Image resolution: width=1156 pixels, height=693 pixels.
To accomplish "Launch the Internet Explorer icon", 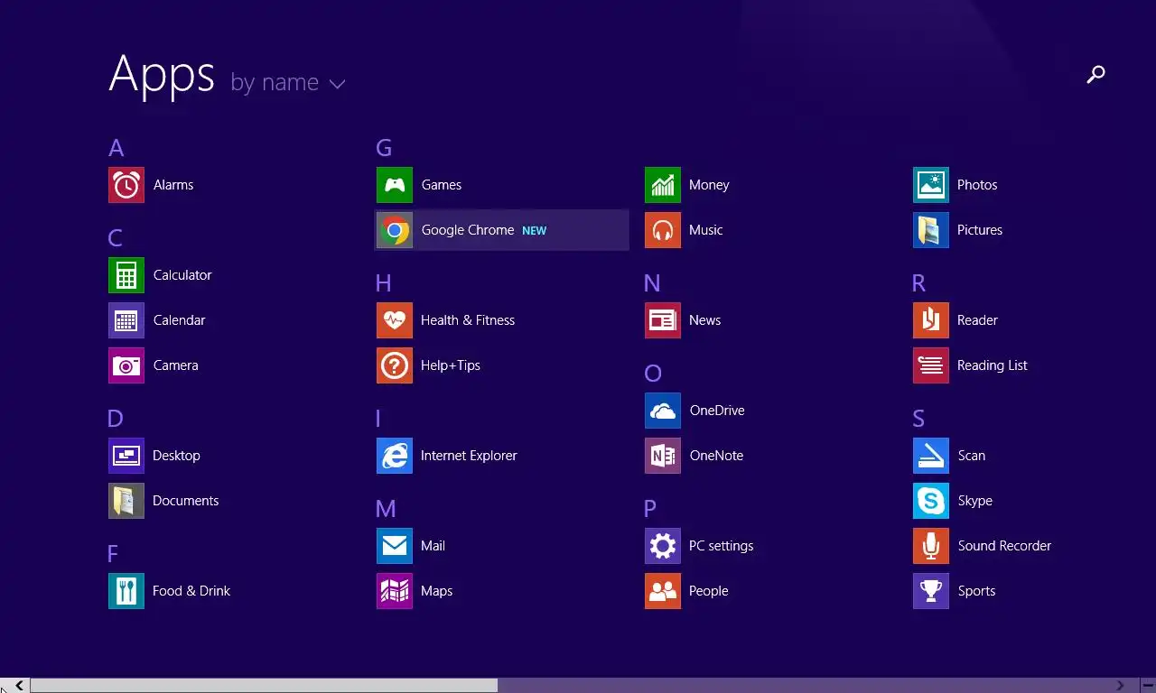I will 395,456.
